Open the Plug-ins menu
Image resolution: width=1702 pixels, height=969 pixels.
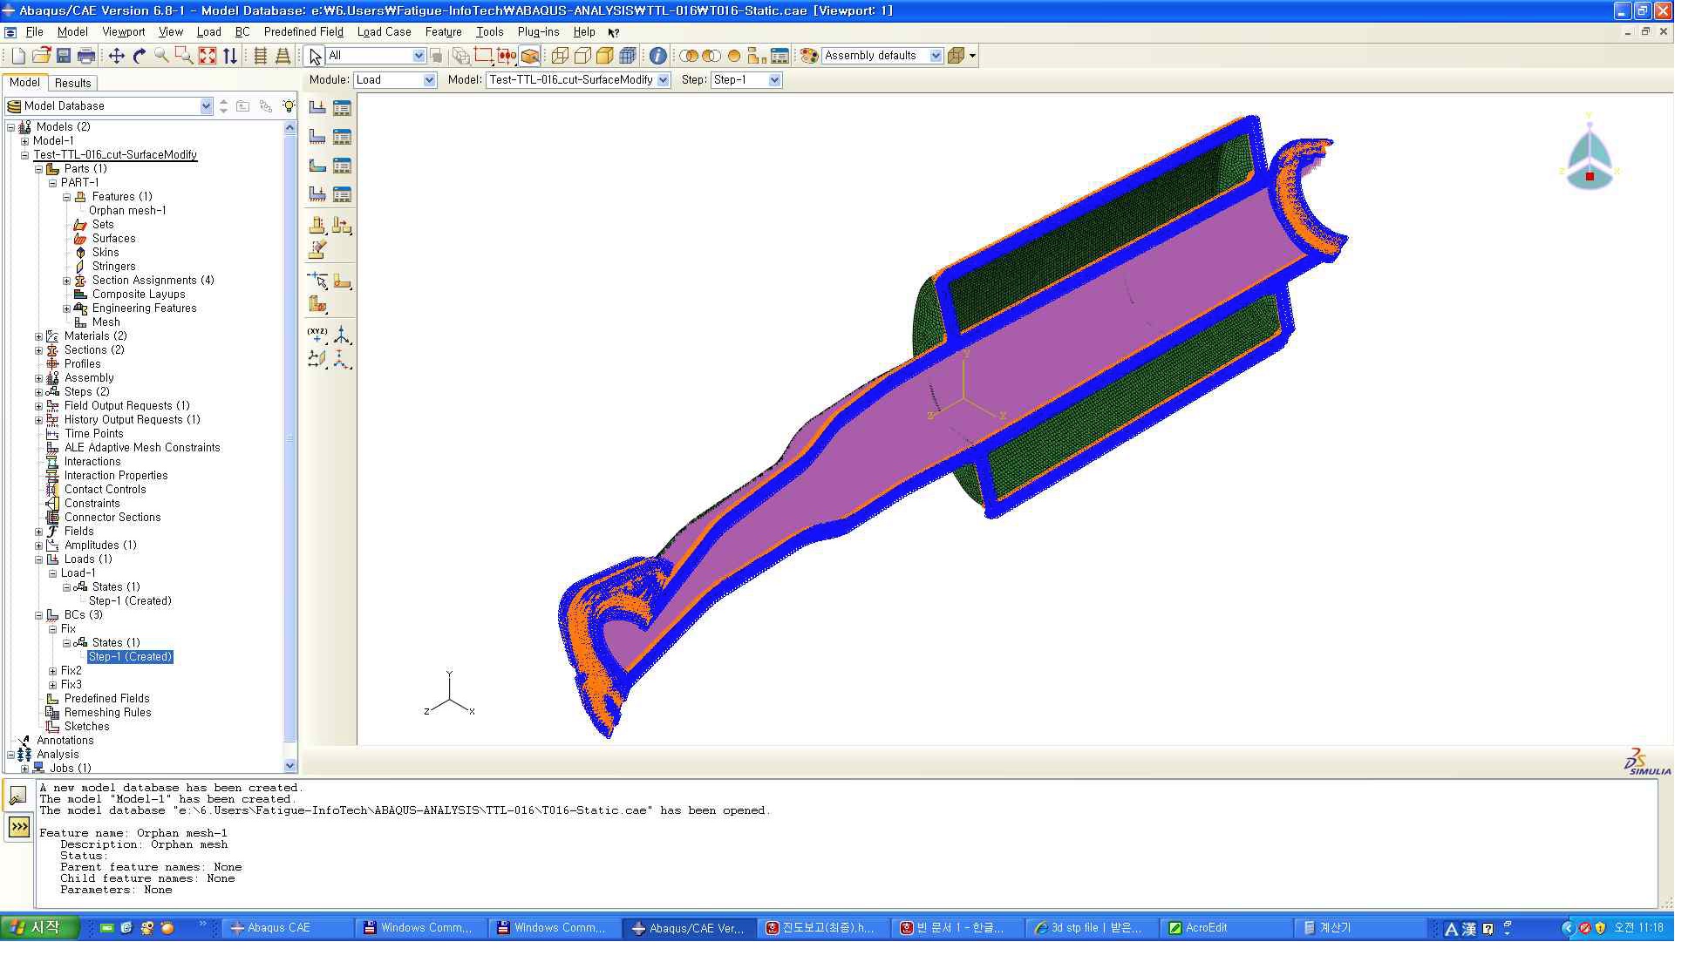click(x=538, y=32)
